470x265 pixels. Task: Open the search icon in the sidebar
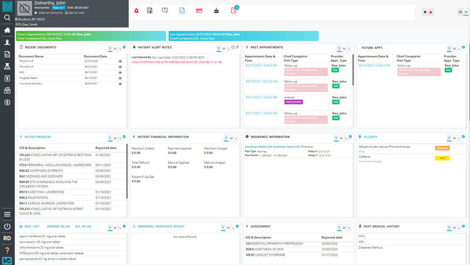point(7,18)
